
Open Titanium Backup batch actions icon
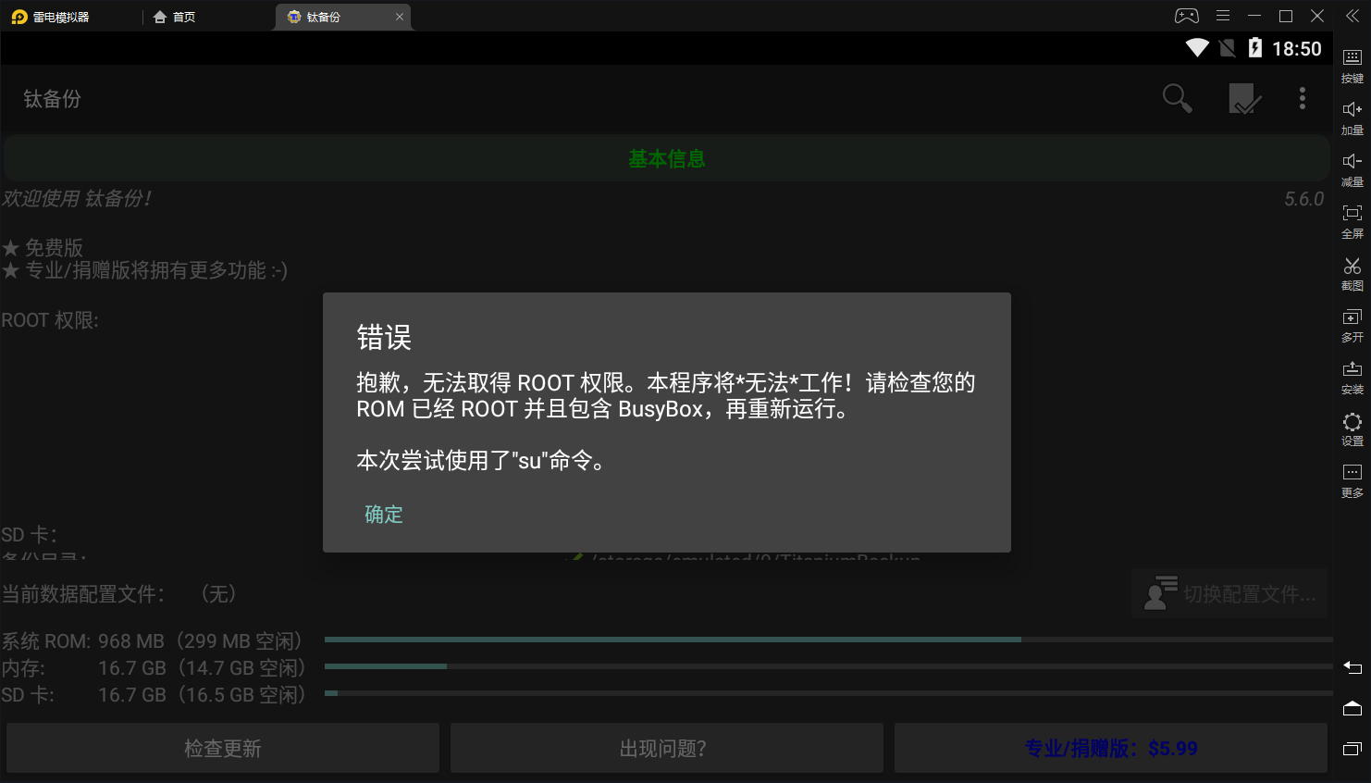(1244, 97)
